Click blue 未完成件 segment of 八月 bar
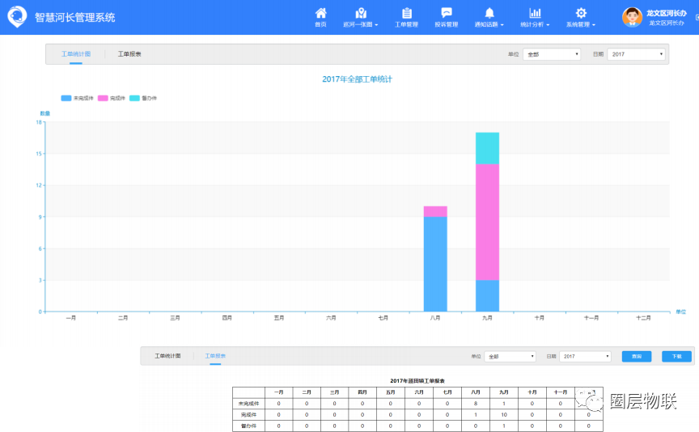 pyautogui.click(x=435, y=264)
